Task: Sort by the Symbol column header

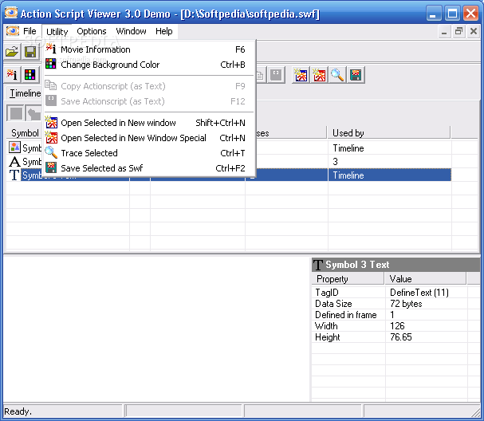Action: coord(25,133)
